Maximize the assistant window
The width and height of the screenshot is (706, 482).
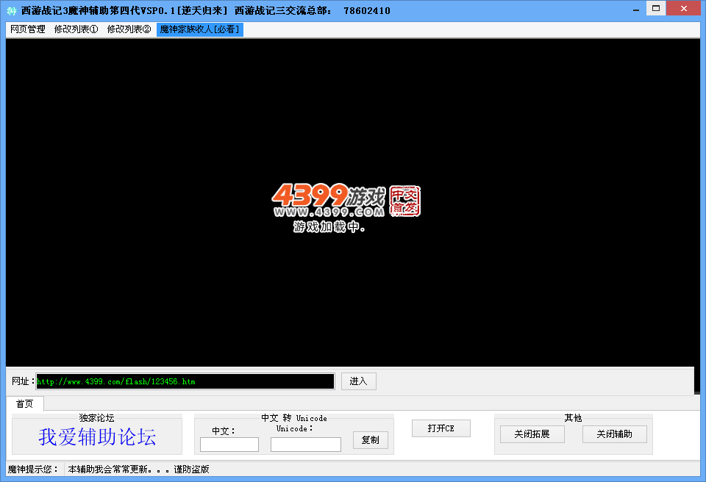point(656,8)
